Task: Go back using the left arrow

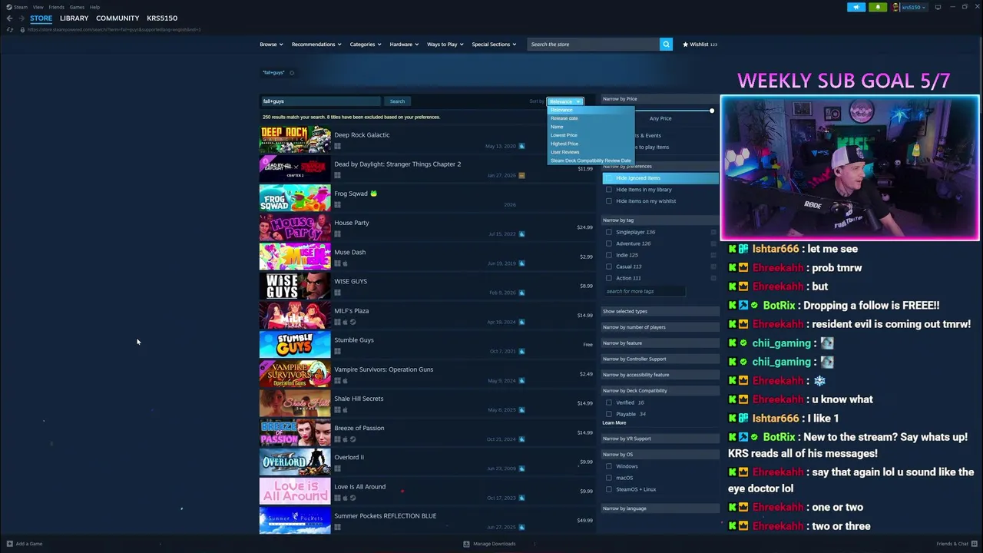Action: pyautogui.click(x=9, y=18)
